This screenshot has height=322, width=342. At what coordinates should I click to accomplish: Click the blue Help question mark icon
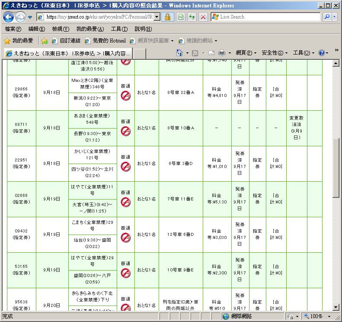pos(322,53)
